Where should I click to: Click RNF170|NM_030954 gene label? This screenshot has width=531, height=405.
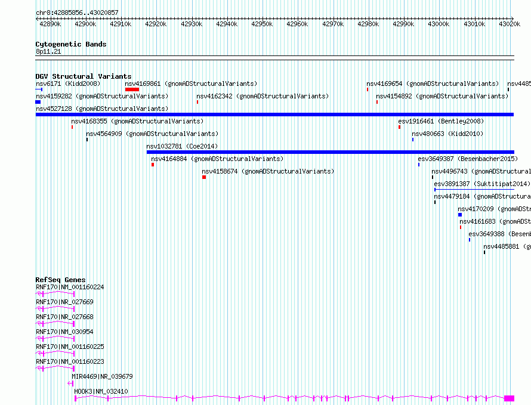coord(64,332)
